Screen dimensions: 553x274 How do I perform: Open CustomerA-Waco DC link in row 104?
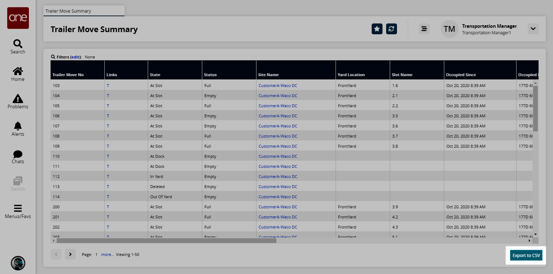click(x=278, y=96)
